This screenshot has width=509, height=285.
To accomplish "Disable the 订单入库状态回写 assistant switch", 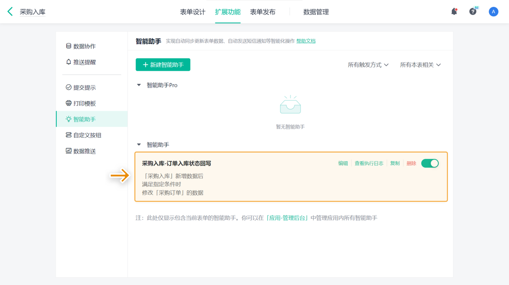I will click(x=430, y=163).
